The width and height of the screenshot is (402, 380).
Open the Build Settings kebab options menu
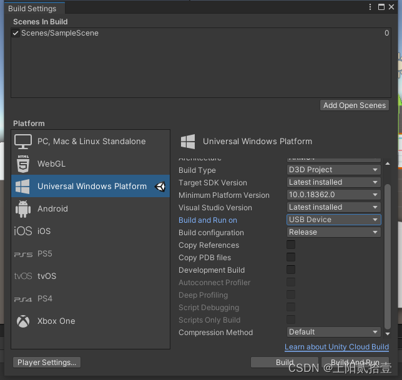pos(370,7)
